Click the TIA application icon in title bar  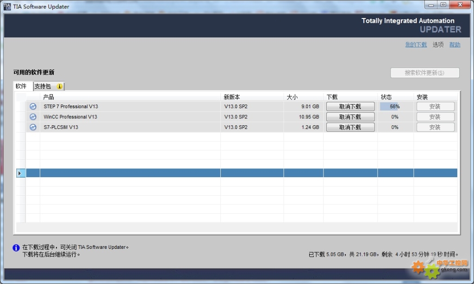point(7,6)
